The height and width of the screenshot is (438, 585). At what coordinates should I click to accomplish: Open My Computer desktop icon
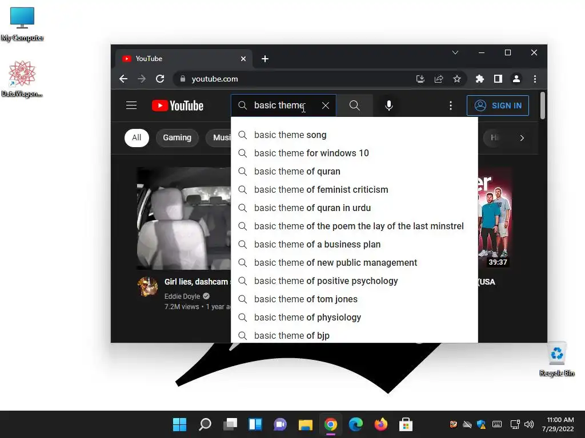22,24
